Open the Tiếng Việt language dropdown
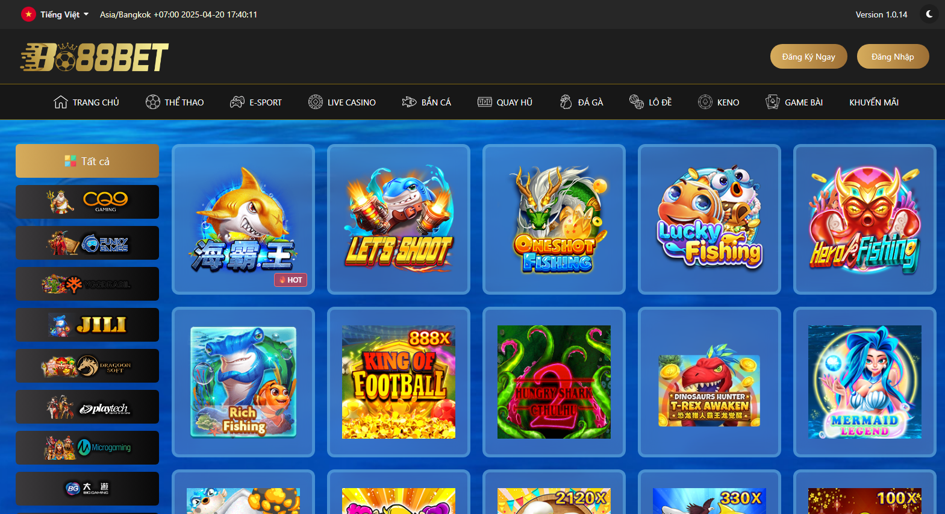 pyautogui.click(x=64, y=14)
